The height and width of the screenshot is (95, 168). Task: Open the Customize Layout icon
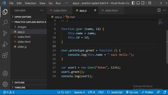pos(149,3)
